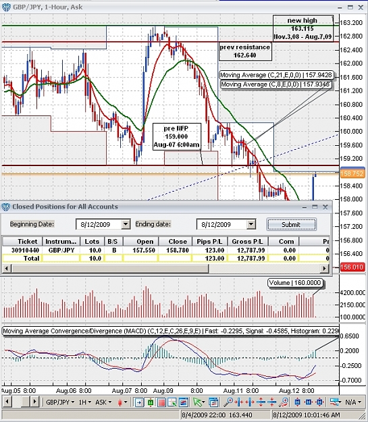Sort by the Pips P/L column header
The width and height of the screenshot is (368, 422).
(x=210, y=241)
